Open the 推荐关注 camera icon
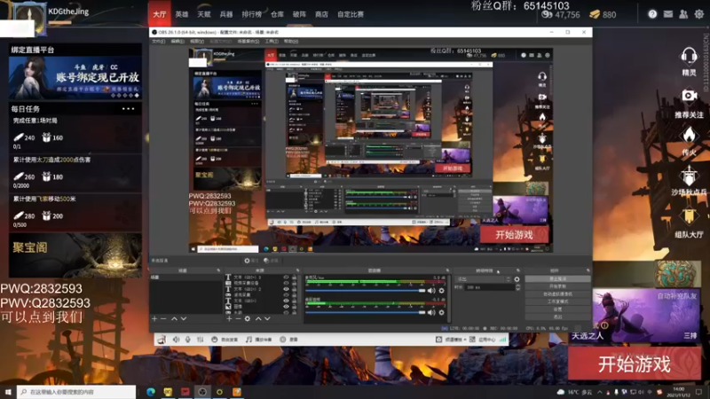This screenshot has height=399, width=710. coord(690,96)
